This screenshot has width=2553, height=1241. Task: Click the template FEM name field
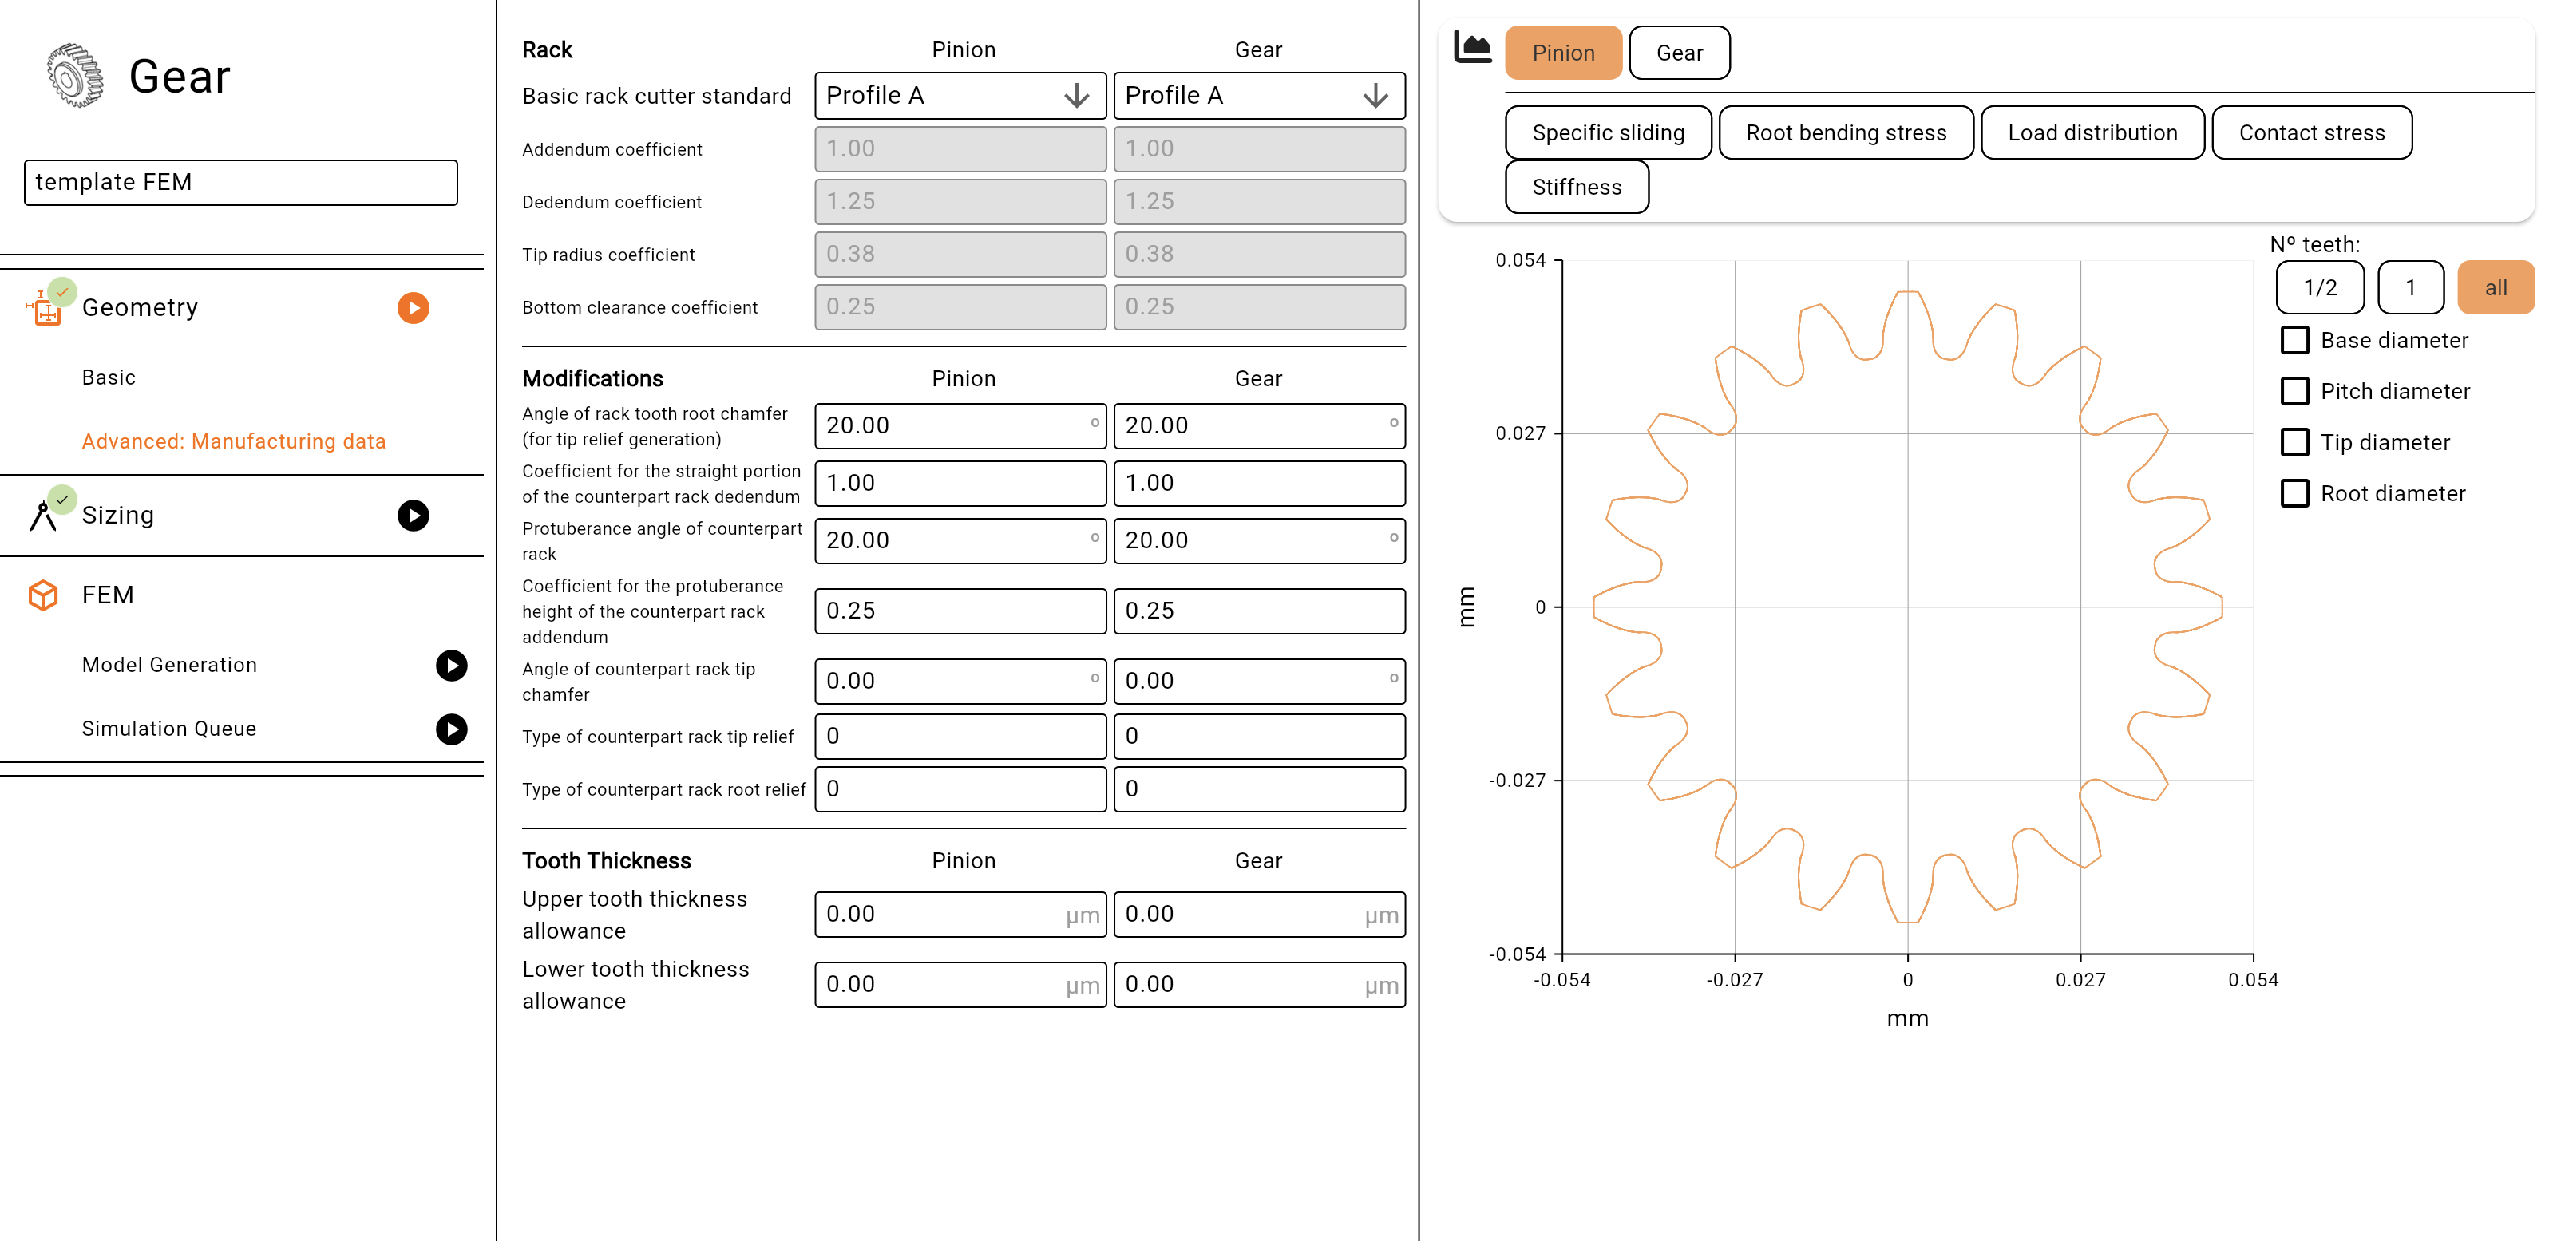(241, 182)
